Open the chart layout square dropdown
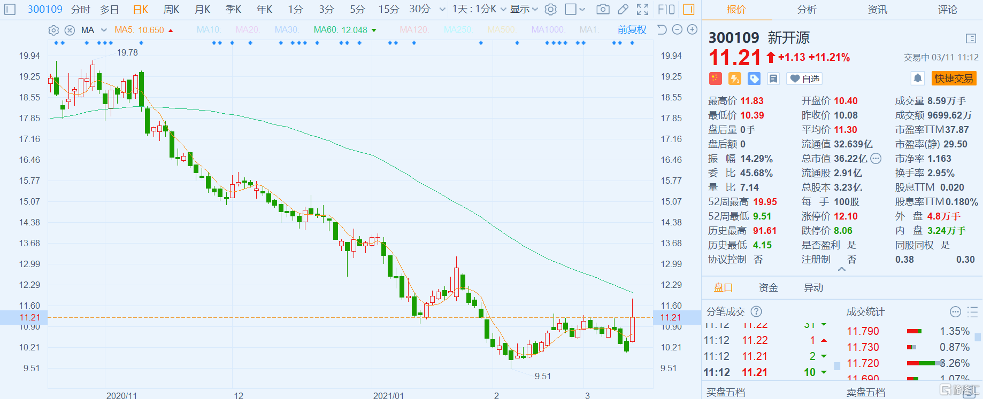This screenshot has height=399, width=983. (575, 9)
